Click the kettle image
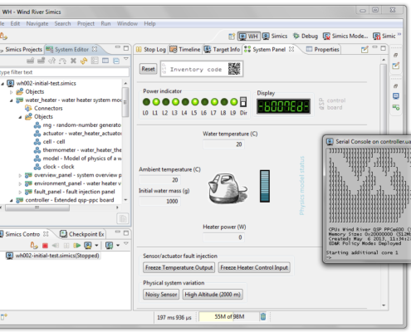Image resolution: width=411 pixels, height=332 pixels. tap(228, 188)
